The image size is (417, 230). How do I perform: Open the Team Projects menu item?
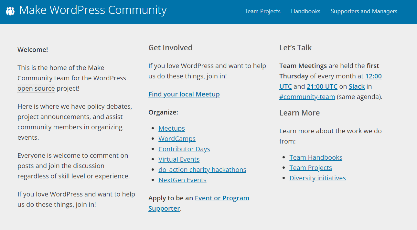tap(263, 11)
